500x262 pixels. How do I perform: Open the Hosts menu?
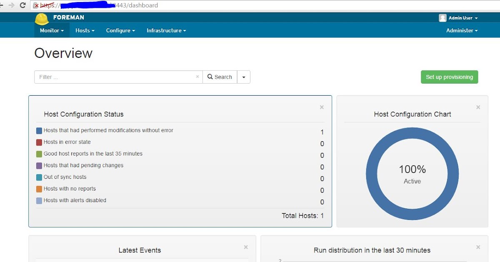point(85,30)
